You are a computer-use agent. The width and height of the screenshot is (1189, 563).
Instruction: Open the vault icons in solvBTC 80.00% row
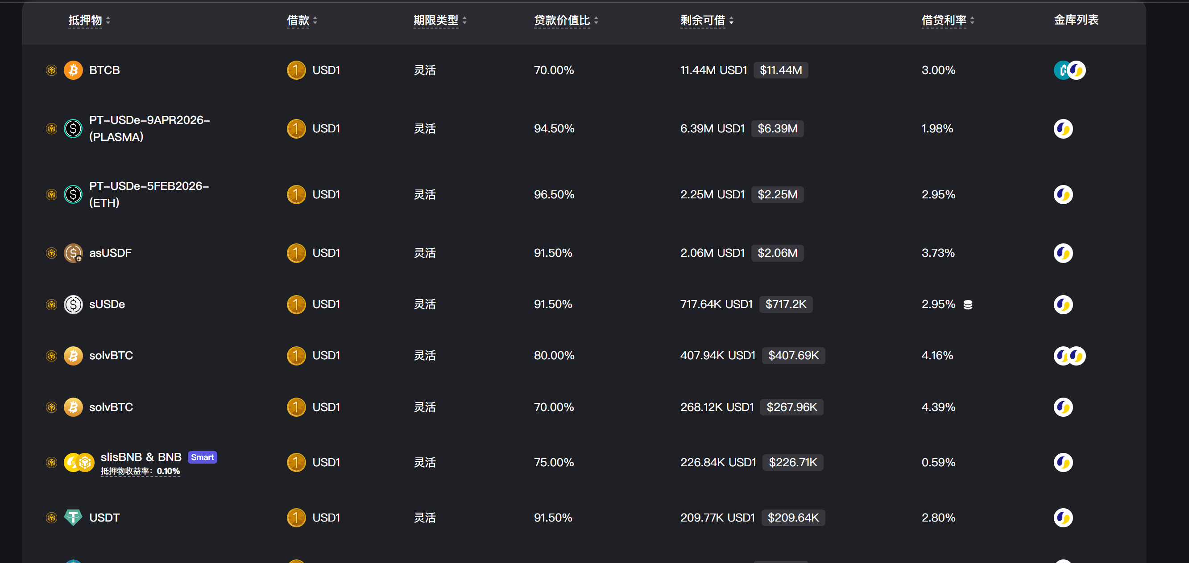coord(1069,356)
